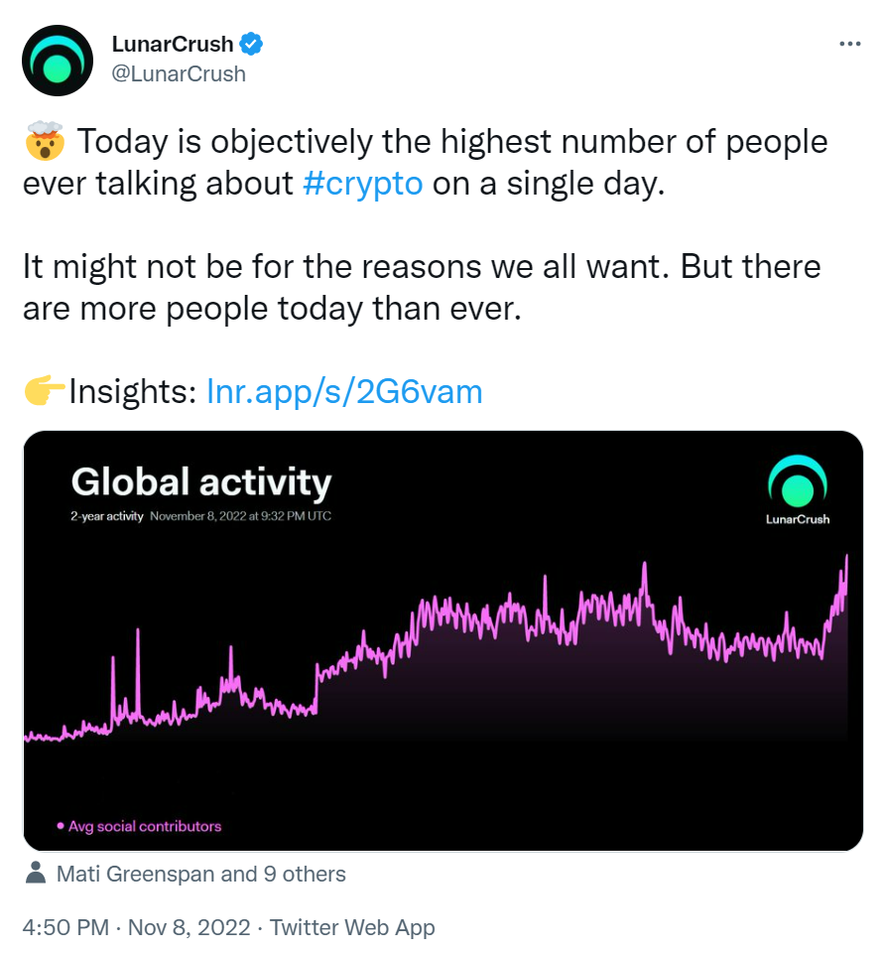Click the LunarCrush profile avatar

pyautogui.click(x=59, y=60)
